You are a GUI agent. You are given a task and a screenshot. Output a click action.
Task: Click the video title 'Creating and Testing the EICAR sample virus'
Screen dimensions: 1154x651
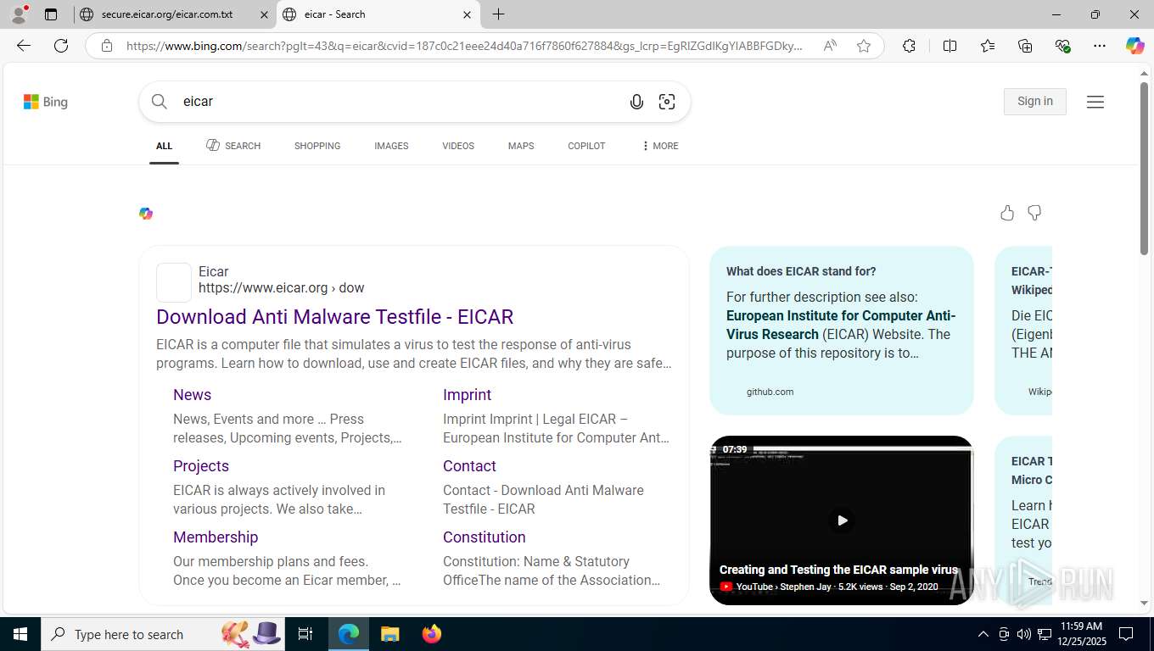[x=838, y=570]
